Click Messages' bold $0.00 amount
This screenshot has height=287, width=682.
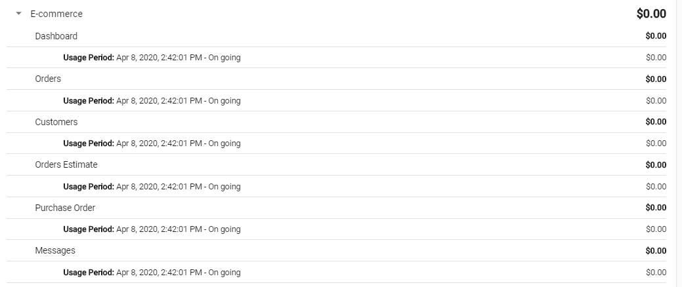656,250
